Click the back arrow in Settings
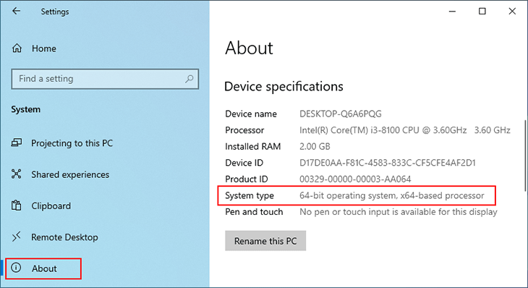 click(16, 11)
